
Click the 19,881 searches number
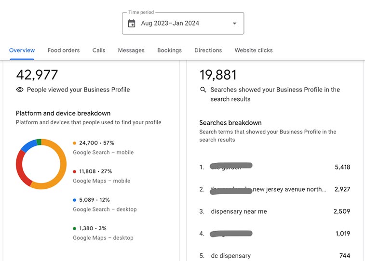[x=218, y=75]
